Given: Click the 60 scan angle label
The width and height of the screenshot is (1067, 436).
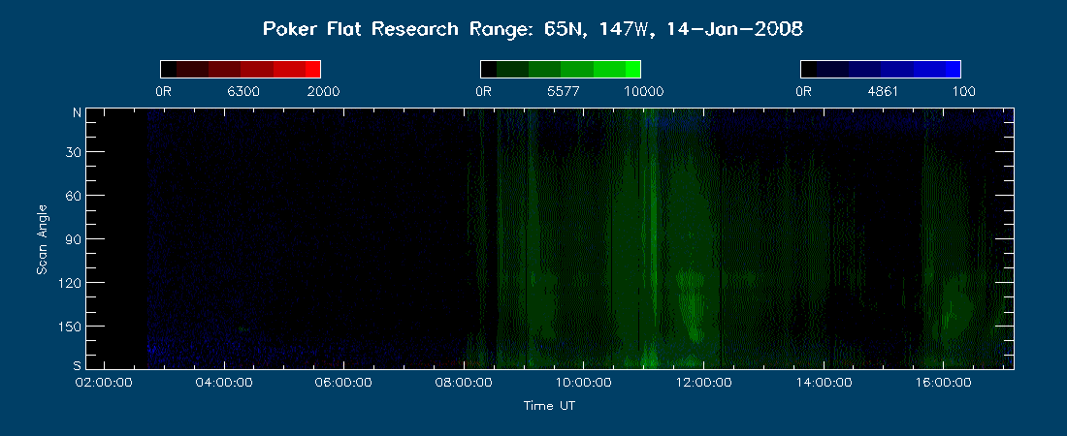Looking at the screenshot, I should [x=74, y=195].
